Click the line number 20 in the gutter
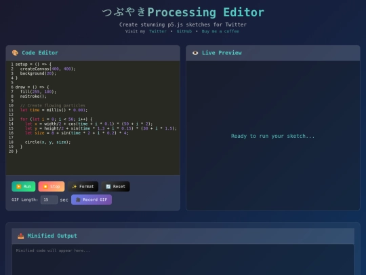The height and width of the screenshot is (275, 366). pyautogui.click(x=11, y=151)
